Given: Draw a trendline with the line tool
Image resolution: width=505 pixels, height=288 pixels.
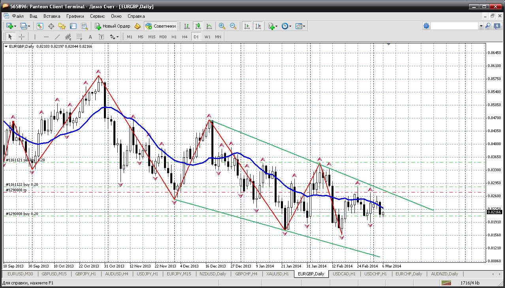Looking at the screenshot, I should pyautogui.click(x=57, y=37).
